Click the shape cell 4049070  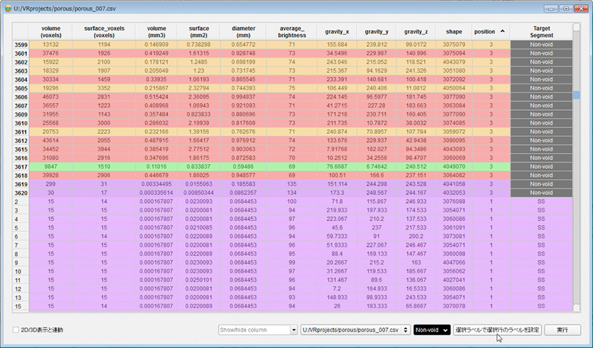[453, 167]
